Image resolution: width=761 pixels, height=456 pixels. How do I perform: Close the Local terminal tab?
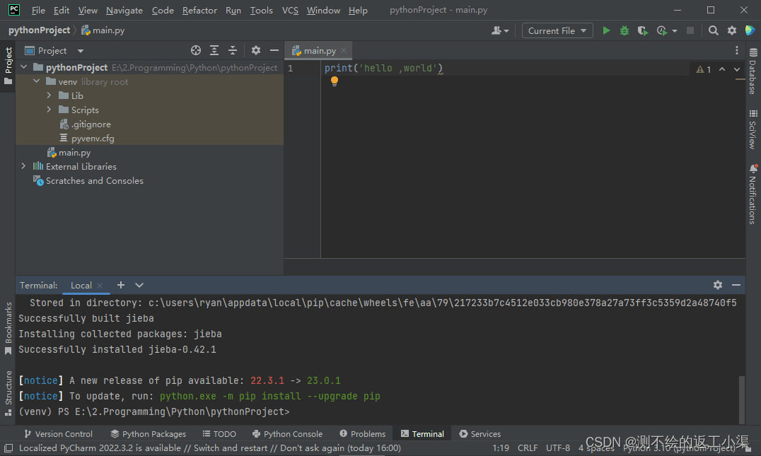[100, 286]
